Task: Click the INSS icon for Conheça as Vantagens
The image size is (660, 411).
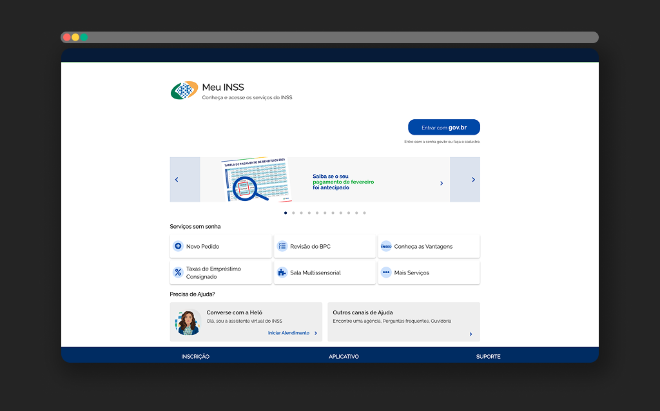Action: coord(386,246)
